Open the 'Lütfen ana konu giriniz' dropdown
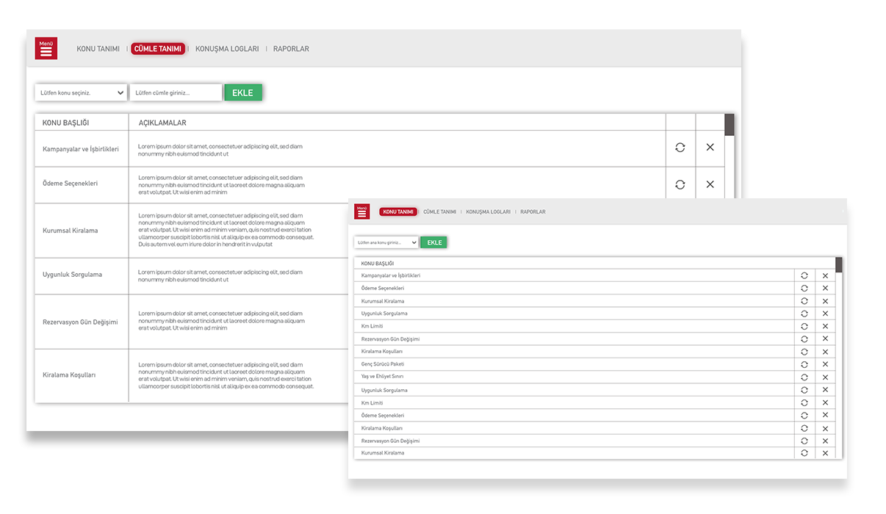The height and width of the screenshot is (514, 886). 386,242
